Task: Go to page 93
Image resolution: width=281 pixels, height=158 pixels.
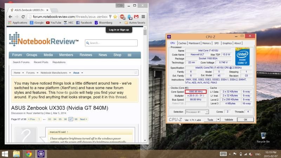Action: (50, 119)
